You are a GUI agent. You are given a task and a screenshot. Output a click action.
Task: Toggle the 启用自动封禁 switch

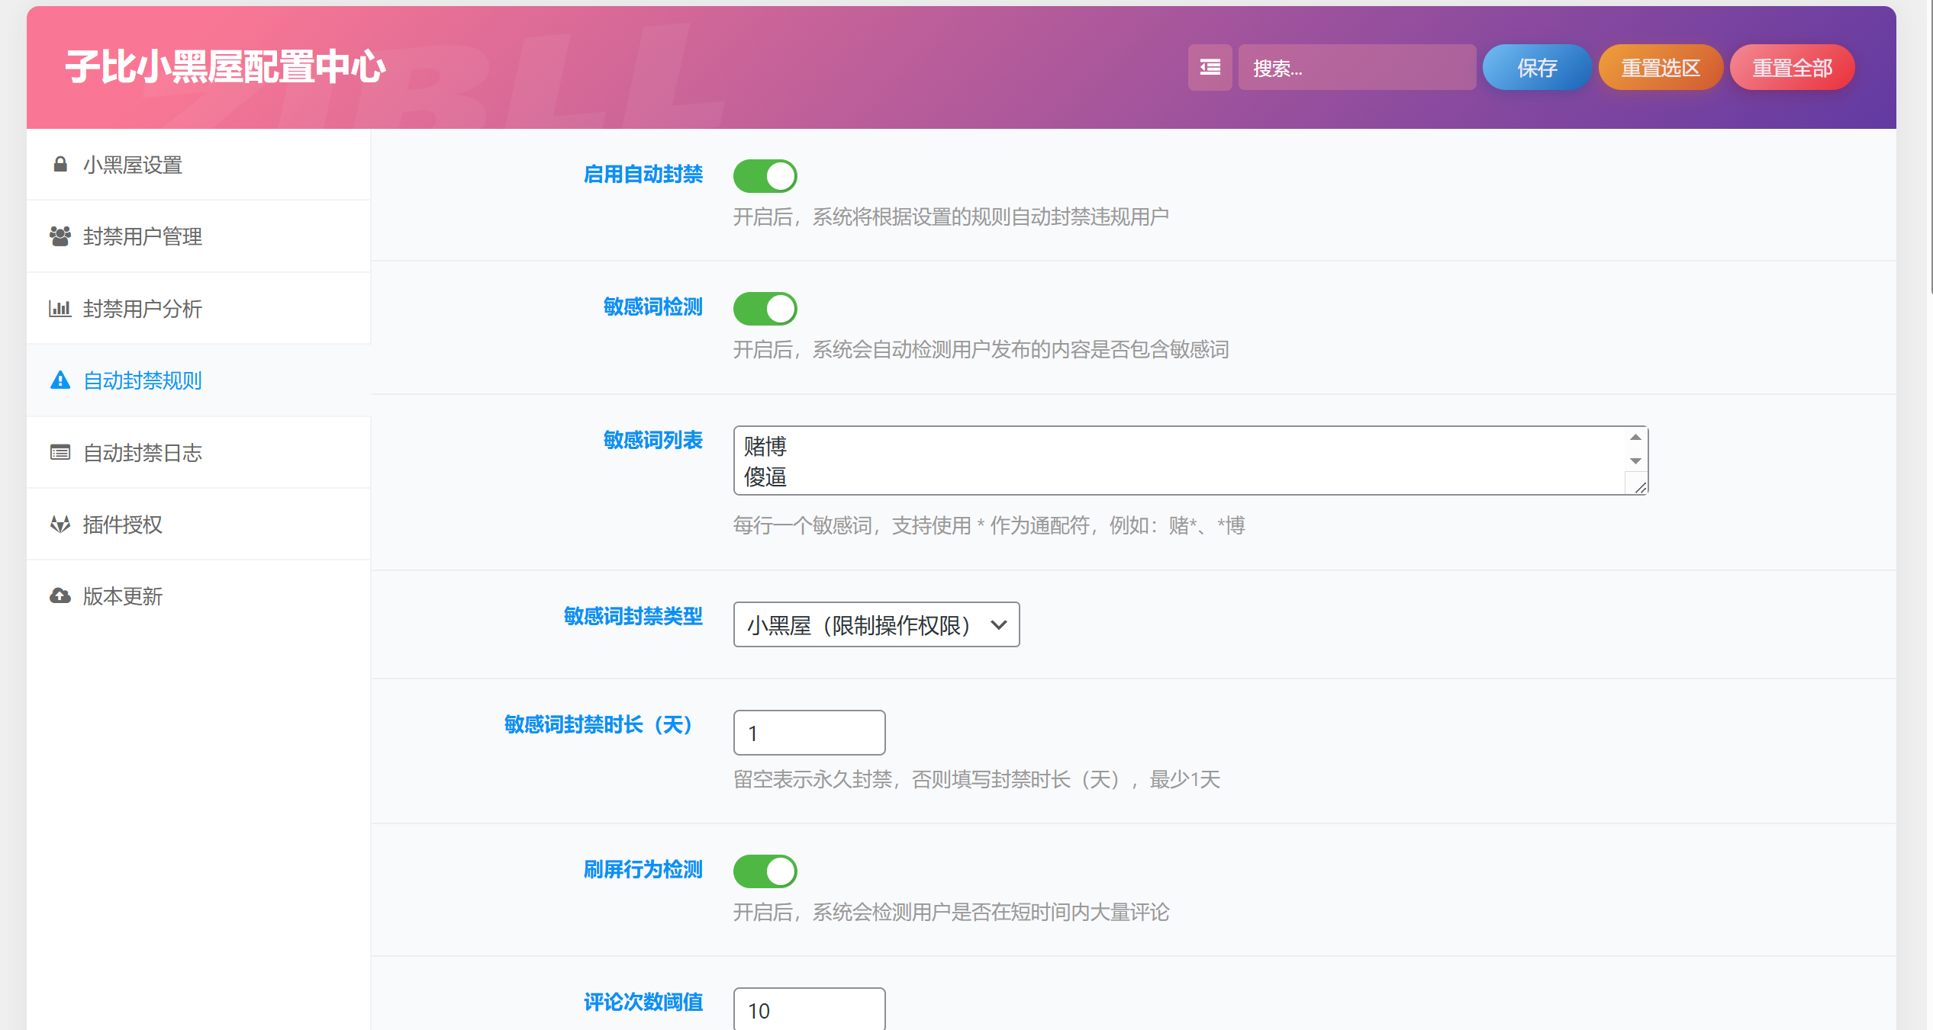[x=765, y=176]
